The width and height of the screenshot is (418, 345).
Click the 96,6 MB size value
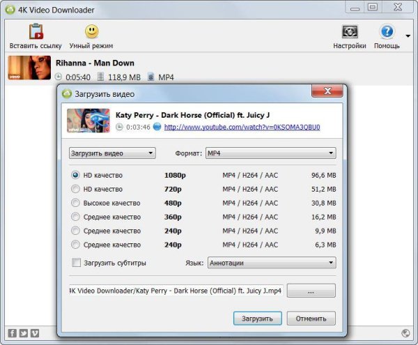[x=324, y=175]
